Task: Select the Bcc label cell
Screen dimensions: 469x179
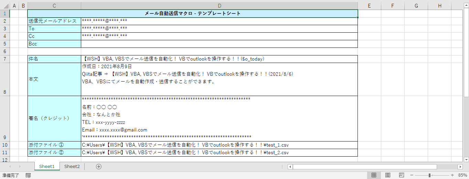Action: pos(54,44)
